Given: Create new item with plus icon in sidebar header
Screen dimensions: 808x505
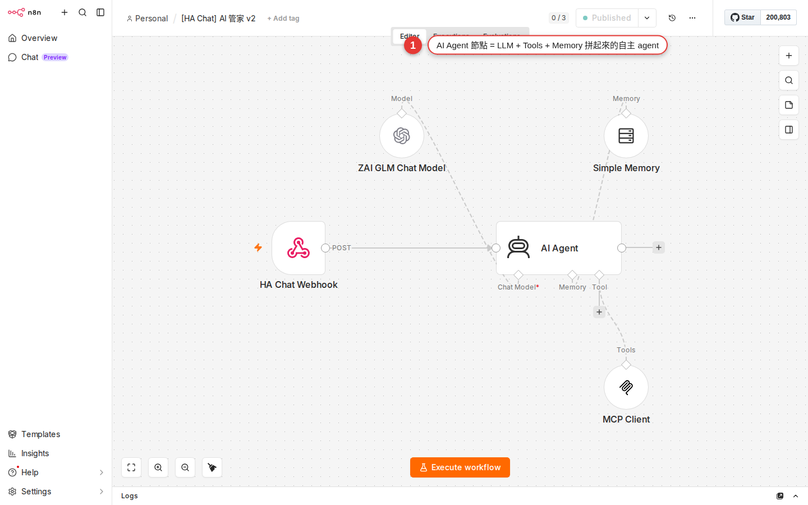Looking at the screenshot, I should (65, 12).
